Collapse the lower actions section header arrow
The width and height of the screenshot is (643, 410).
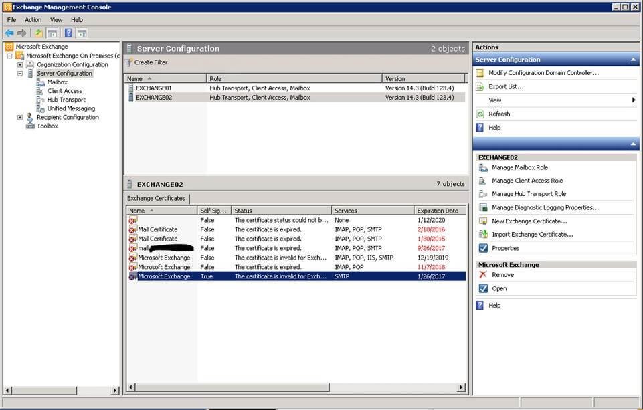pos(633,144)
